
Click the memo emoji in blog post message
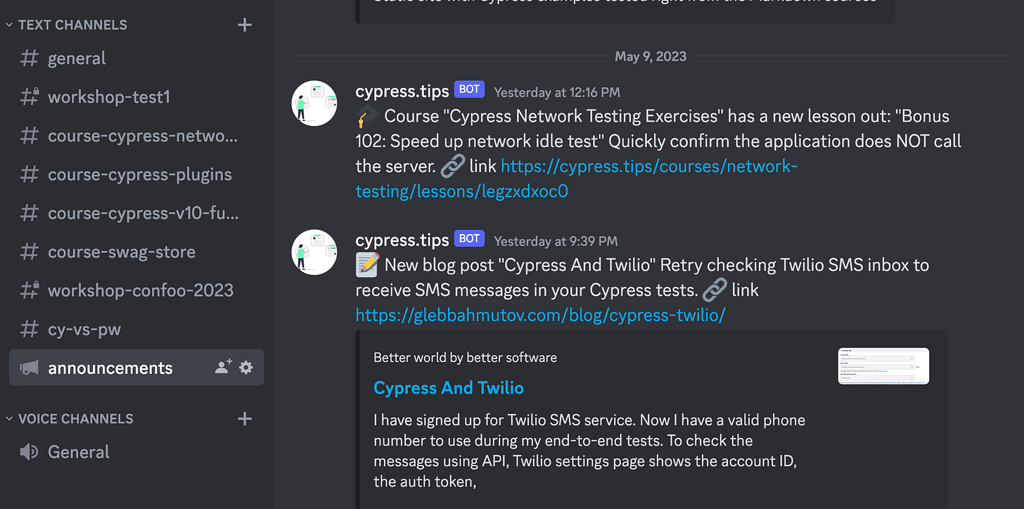[368, 265]
